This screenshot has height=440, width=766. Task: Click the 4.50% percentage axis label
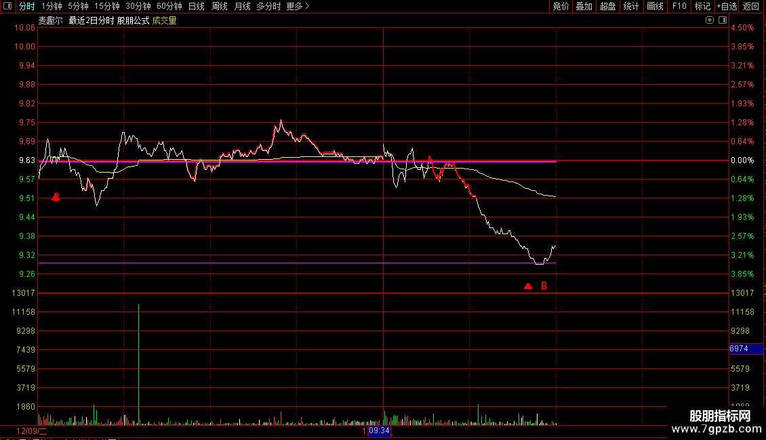click(742, 28)
